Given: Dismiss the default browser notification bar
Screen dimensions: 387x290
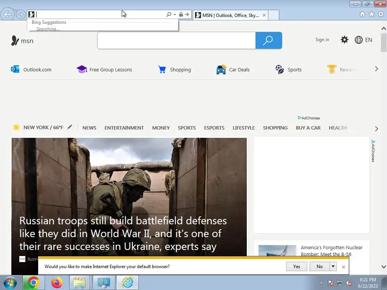Looking at the screenshot, I should (343, 267).
